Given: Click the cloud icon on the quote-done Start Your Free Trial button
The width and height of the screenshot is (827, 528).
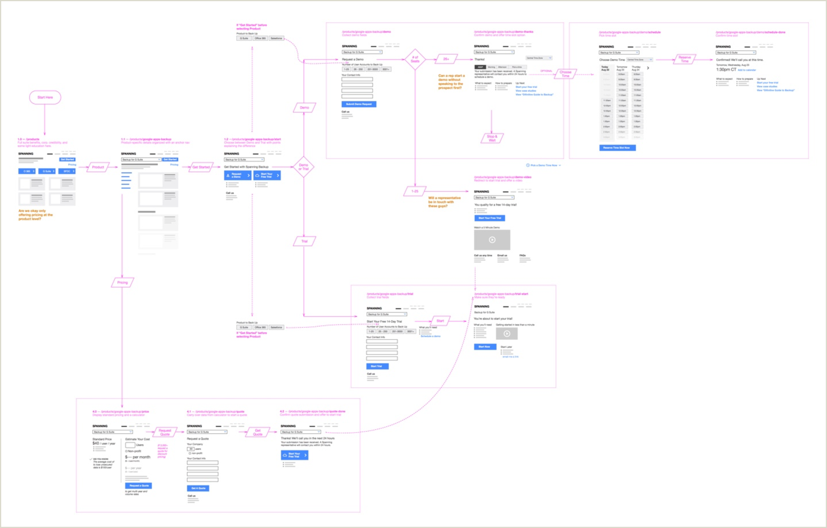Looking at the screenshot, I should tap(285, 455).
